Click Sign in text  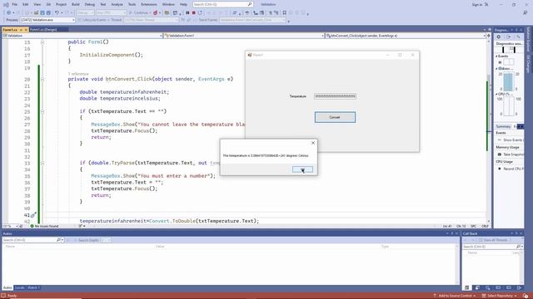[x=477, y=4]
